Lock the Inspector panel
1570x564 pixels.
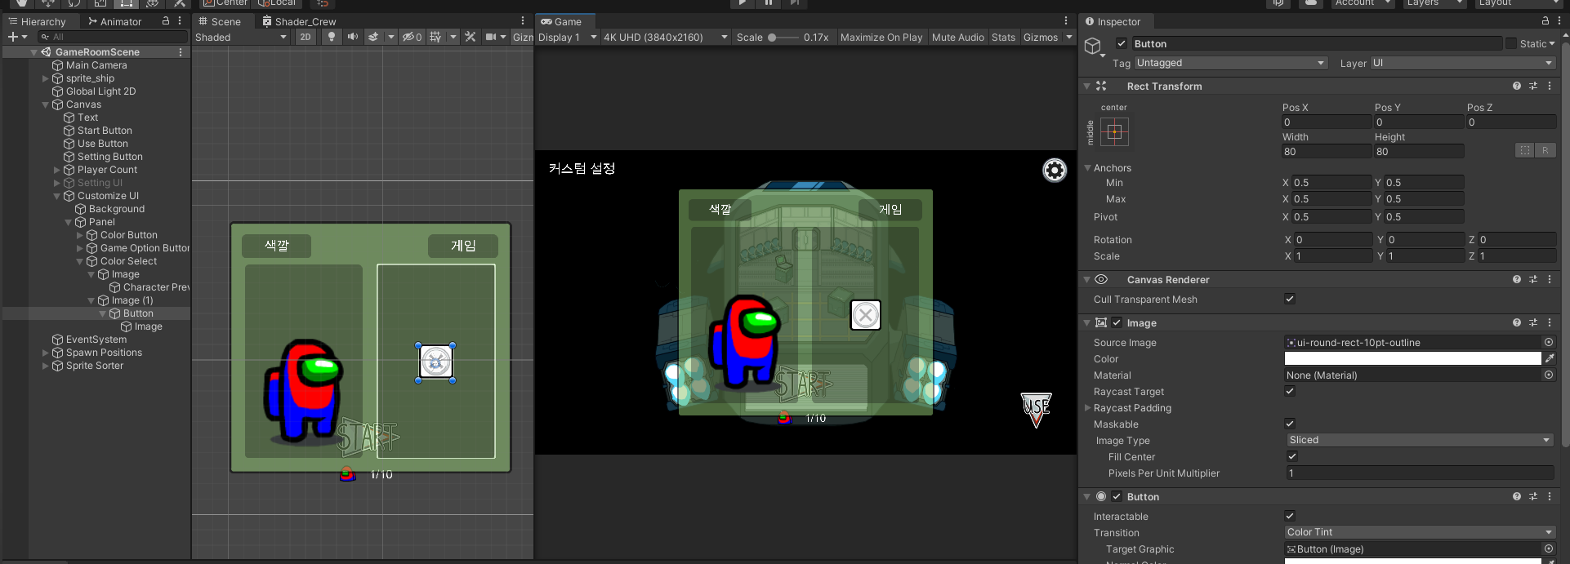pos(1545,21)
